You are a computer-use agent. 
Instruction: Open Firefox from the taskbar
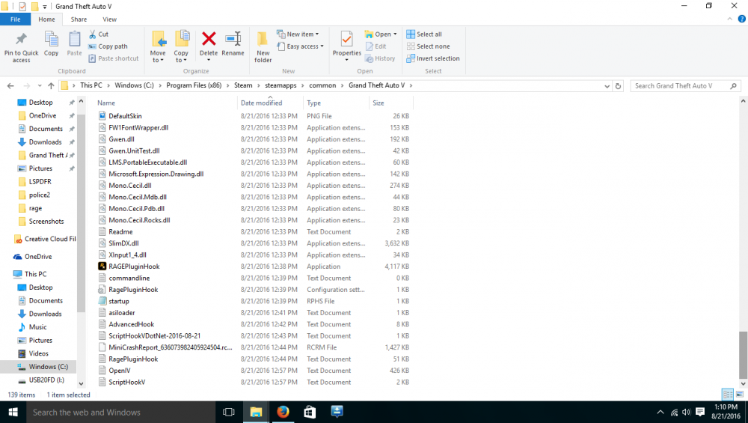point(283,412)
